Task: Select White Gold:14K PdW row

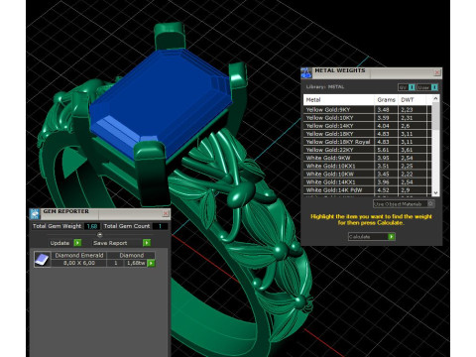Action: 368,190
